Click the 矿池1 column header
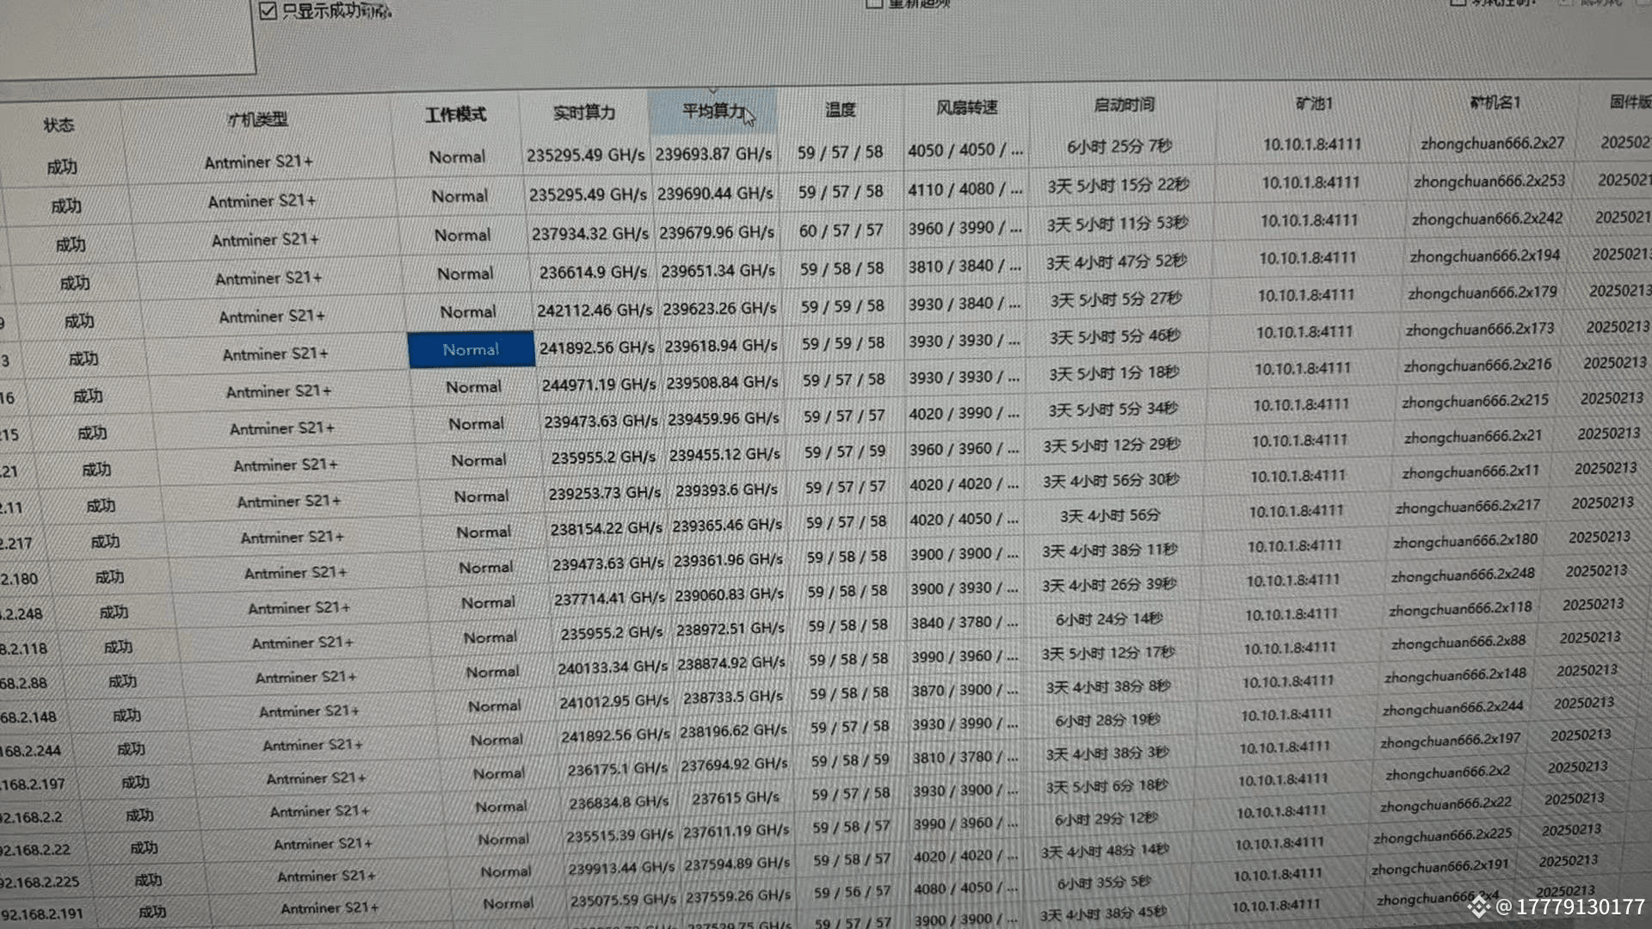This screenshot has height=929, width=1652. pos(1313,103)
